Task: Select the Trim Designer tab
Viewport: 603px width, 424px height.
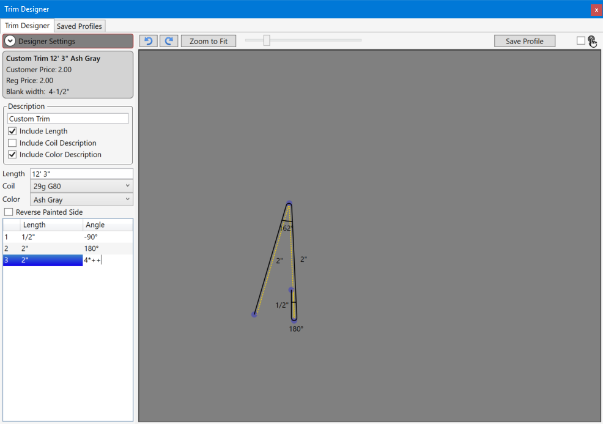Action: 28,26
